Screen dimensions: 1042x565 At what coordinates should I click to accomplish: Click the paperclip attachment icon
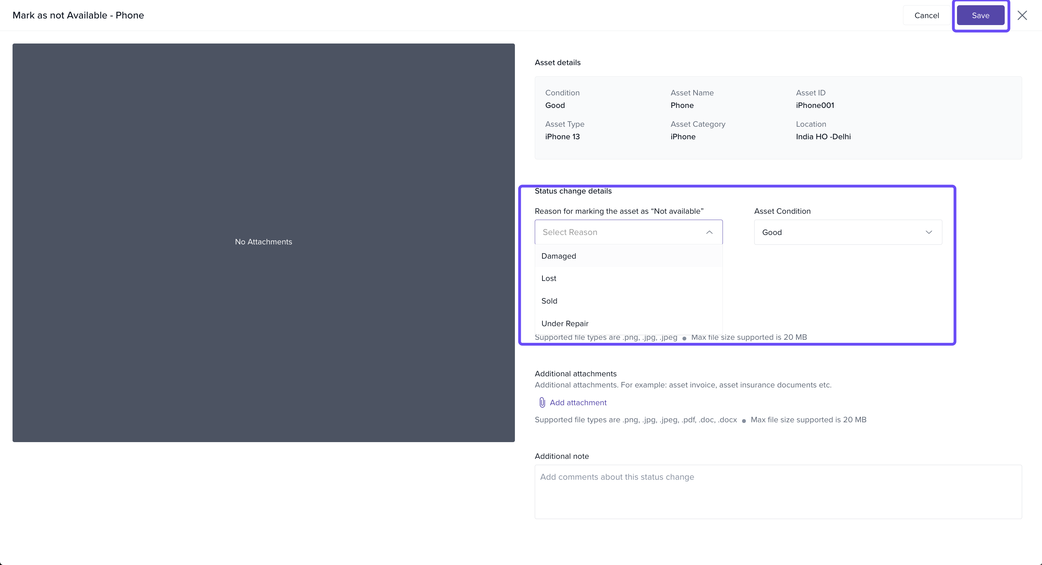[542, 402]
